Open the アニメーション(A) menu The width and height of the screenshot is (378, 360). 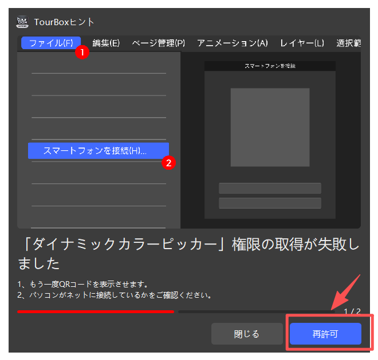pyautogui.click(x=232, y=43)
